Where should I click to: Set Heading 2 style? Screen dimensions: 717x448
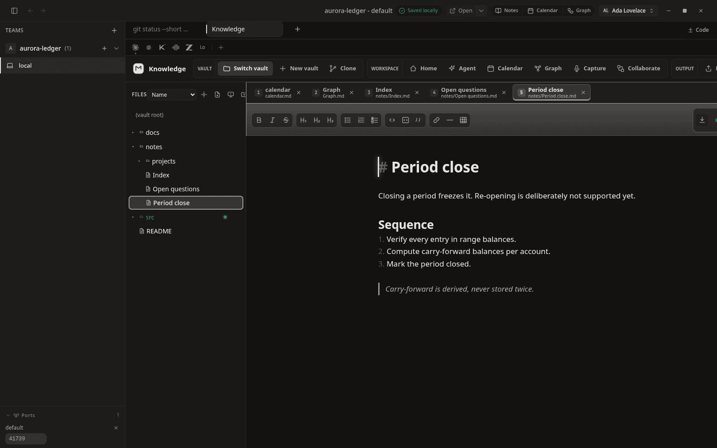(x=317, y=120)
